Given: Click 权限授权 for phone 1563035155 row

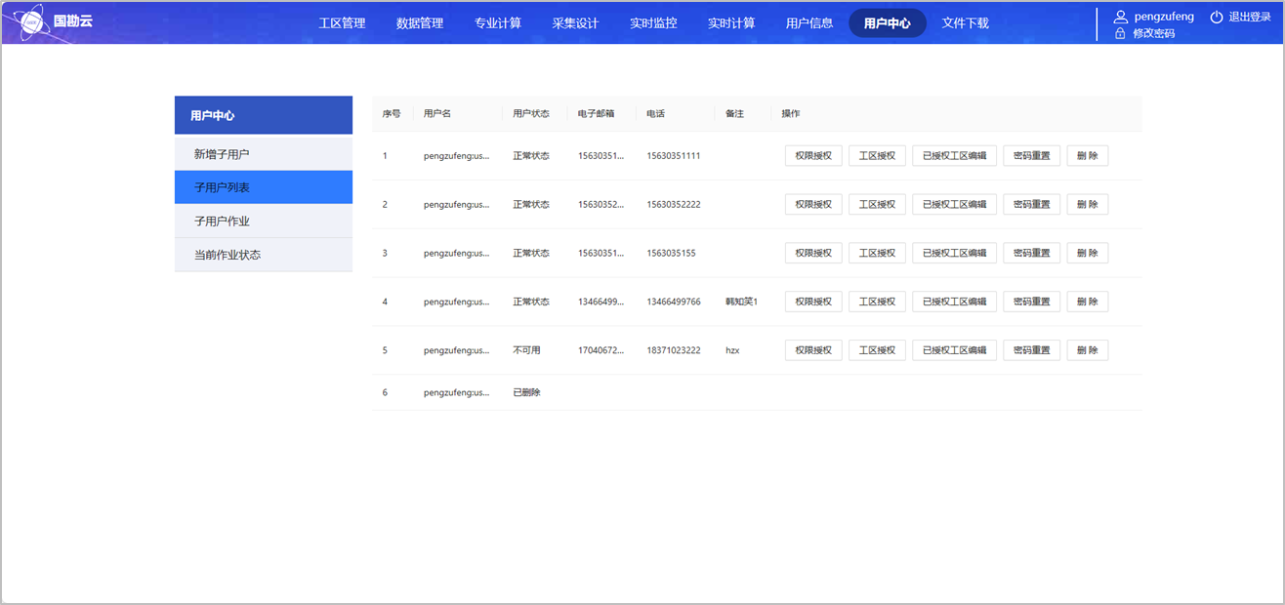Looking at the screenshot, I should click(813, 253).
